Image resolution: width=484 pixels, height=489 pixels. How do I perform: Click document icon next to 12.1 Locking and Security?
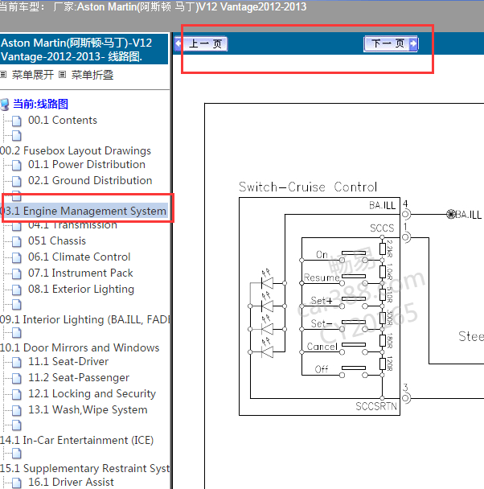pos(17,394)
